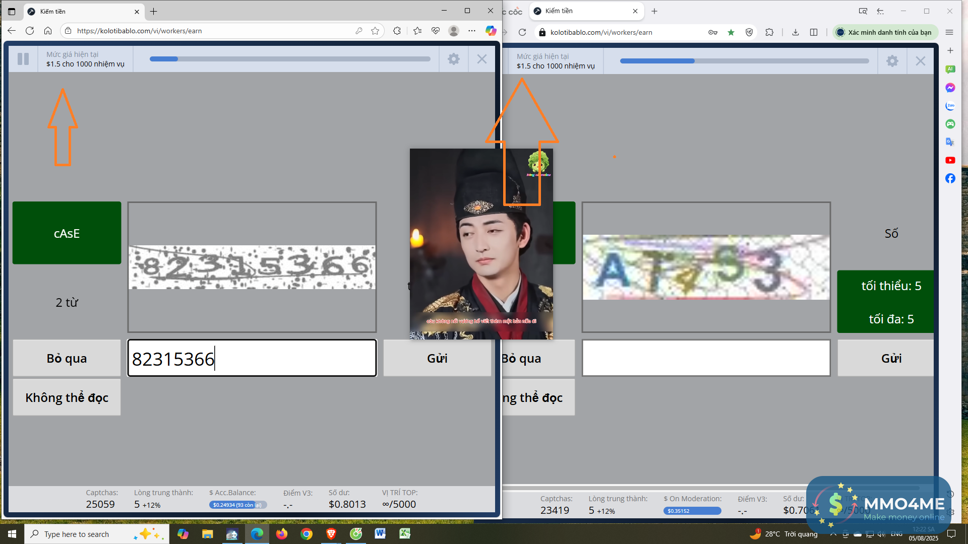The width and height of the screenshot is (968, 544).
Task: Open Edge settings and more menu
Action: tap(472, 31)
